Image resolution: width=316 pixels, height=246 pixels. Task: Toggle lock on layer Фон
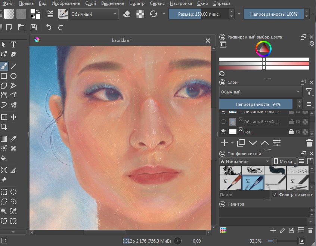[x=291, y=132]
